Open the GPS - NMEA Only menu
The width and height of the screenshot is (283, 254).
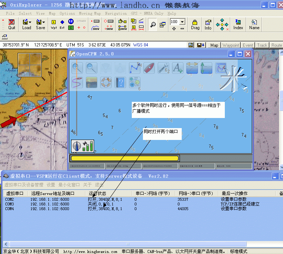(147, 13)
